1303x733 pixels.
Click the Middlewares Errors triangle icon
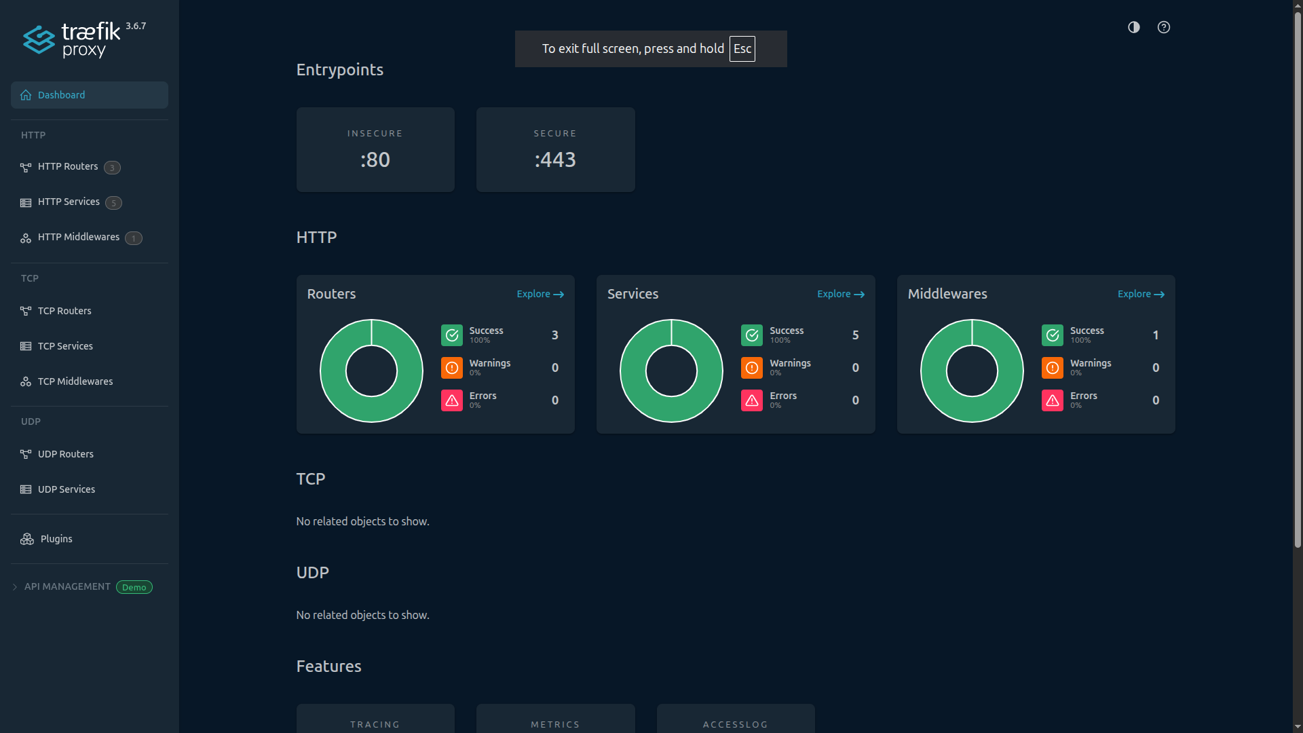[x=1052, y=400]
